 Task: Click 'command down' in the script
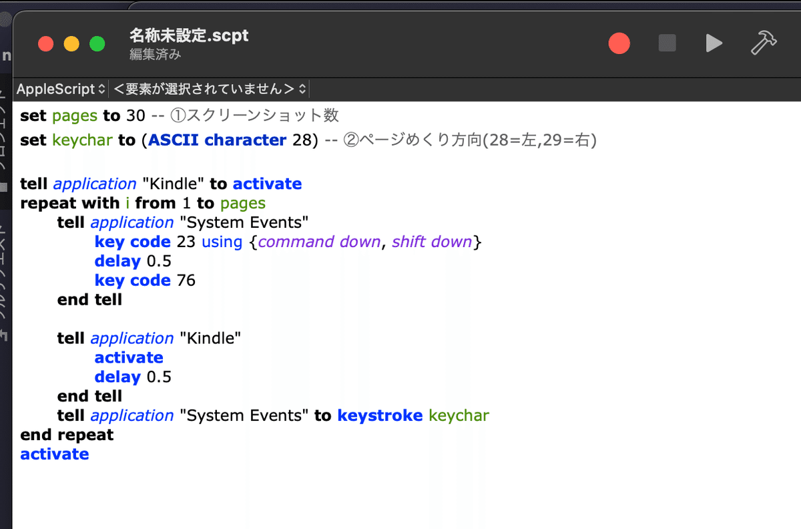[319, 242]
